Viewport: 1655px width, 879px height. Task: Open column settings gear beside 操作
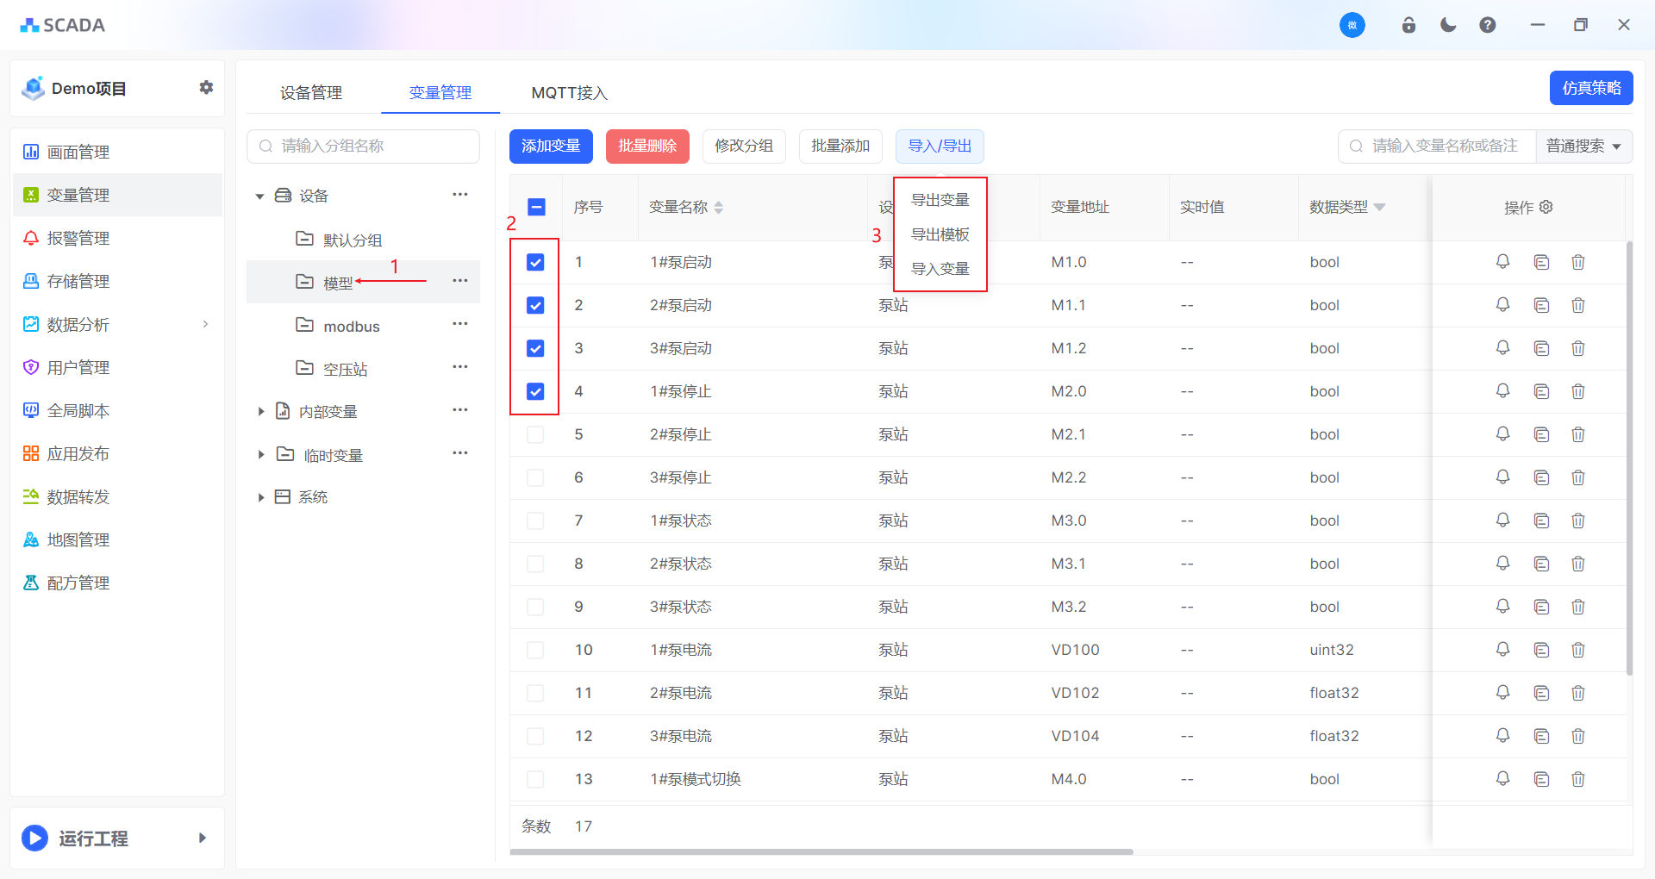click(1546, 207)
